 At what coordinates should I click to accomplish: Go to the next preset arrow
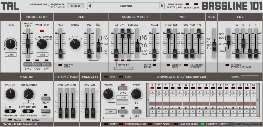click(162, 6)
